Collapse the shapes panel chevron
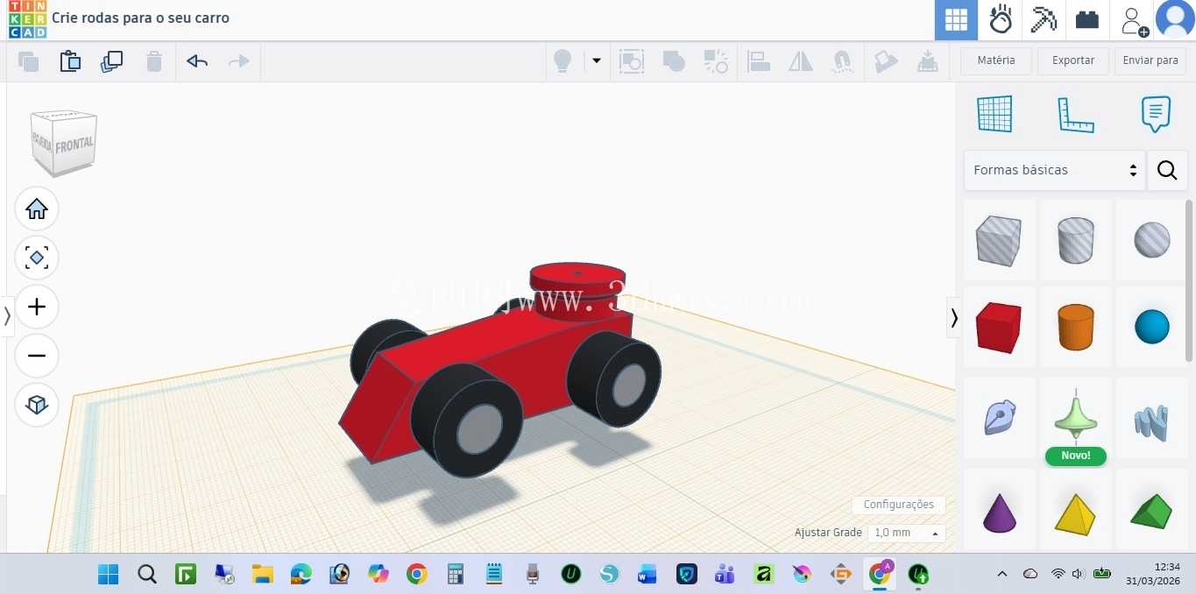 954,317
